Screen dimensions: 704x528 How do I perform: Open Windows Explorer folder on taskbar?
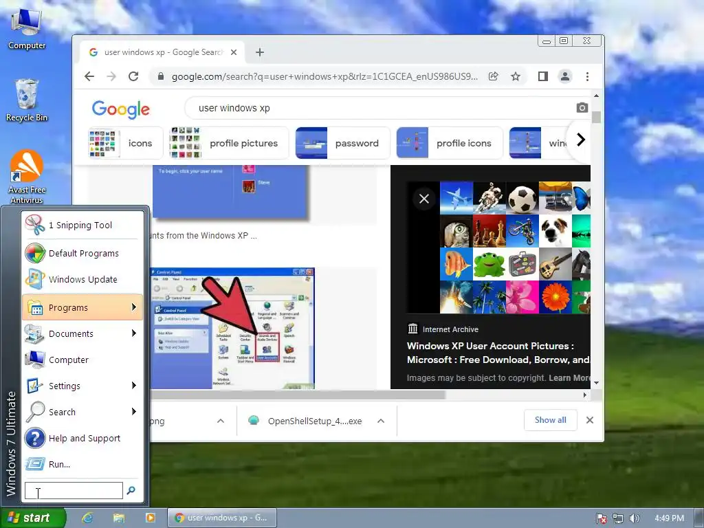point(119,518)
